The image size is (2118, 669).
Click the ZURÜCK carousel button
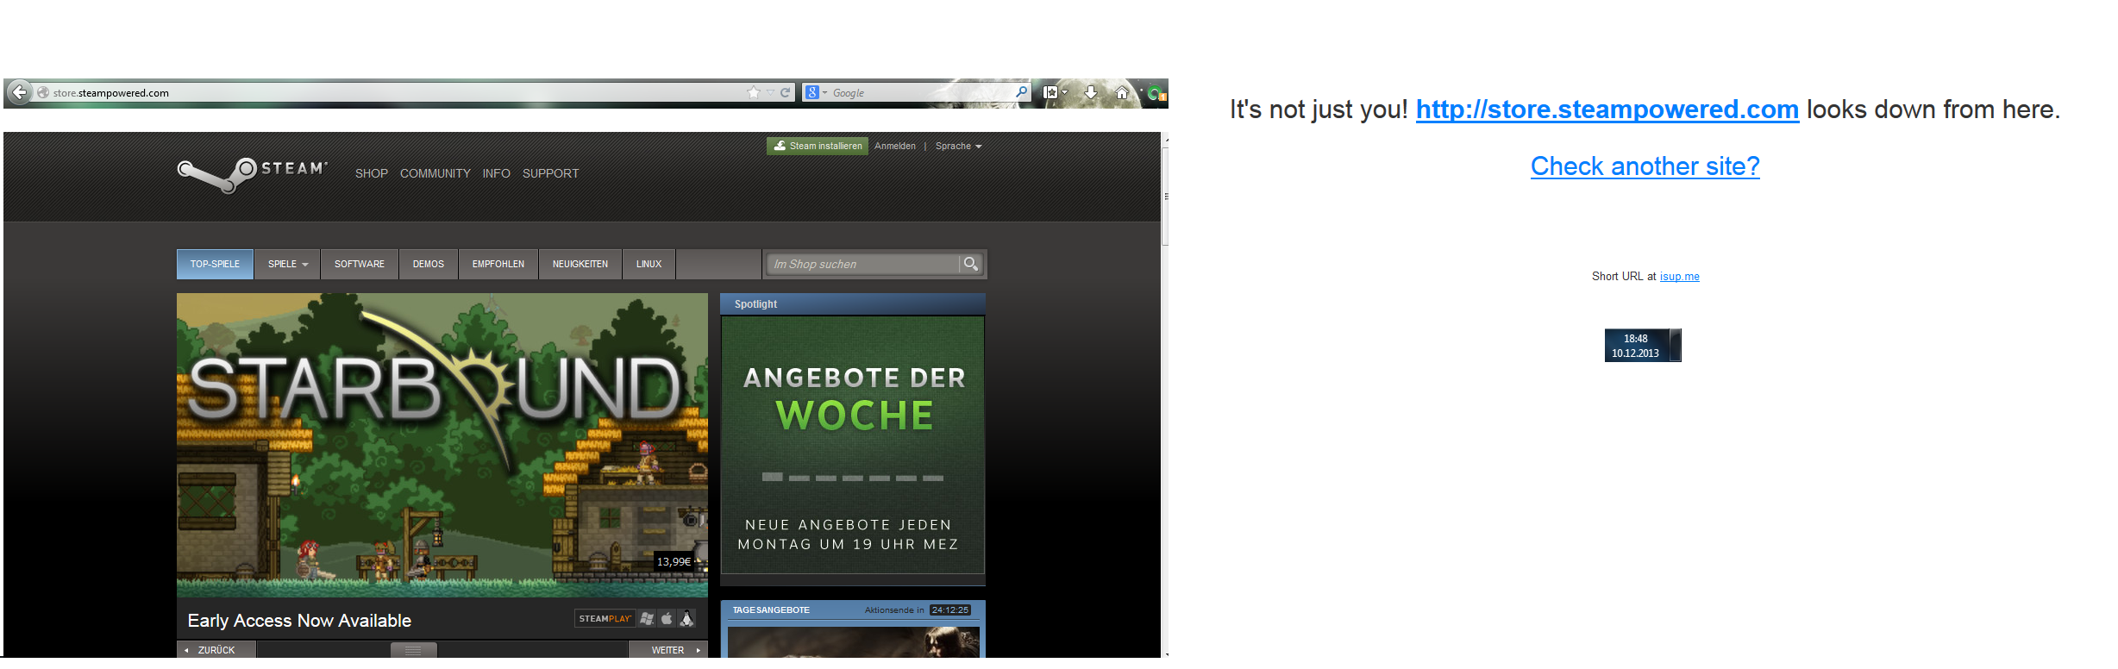pyautogui.click(x=216, y=650)
